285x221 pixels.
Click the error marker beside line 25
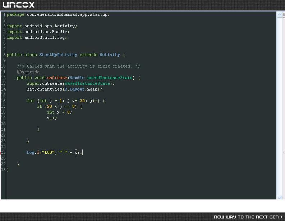click(1, 153)
